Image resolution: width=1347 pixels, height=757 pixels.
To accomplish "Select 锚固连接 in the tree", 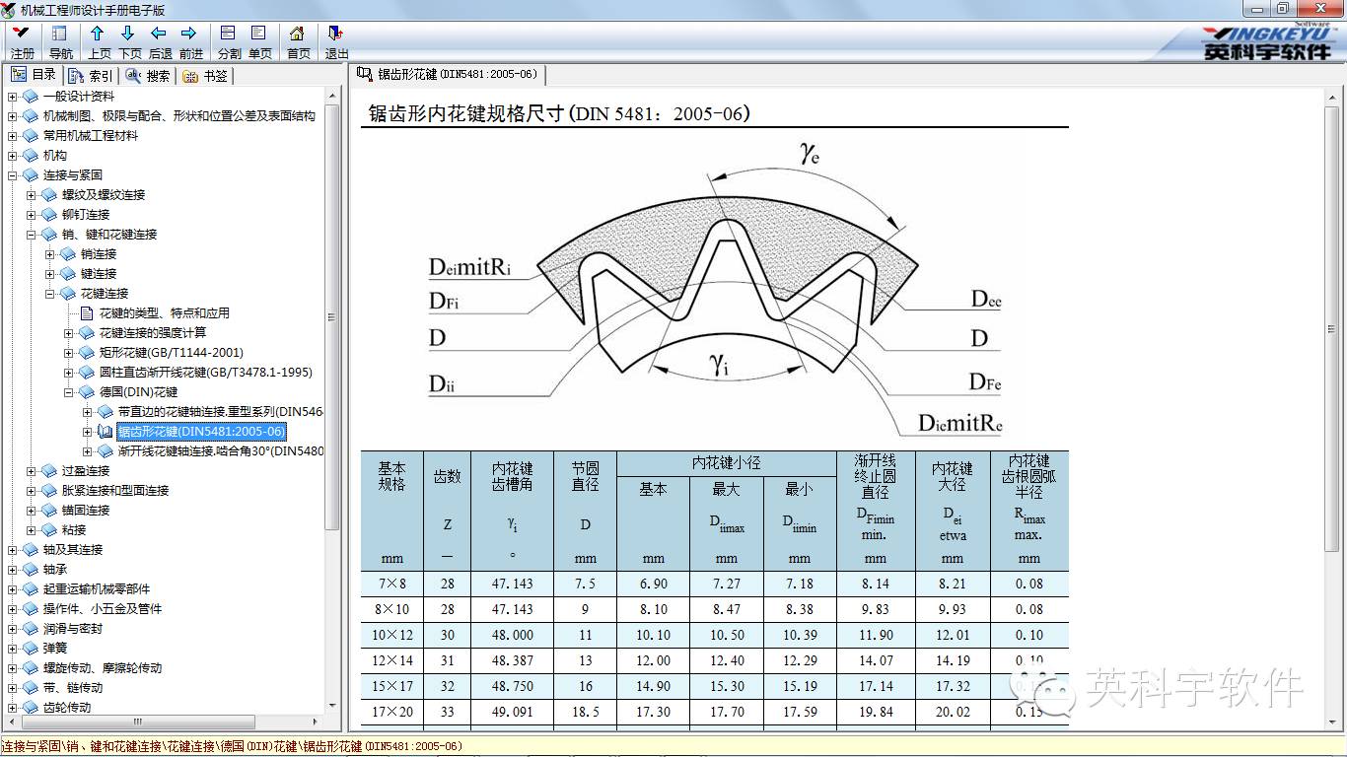I will click(86, 511).
